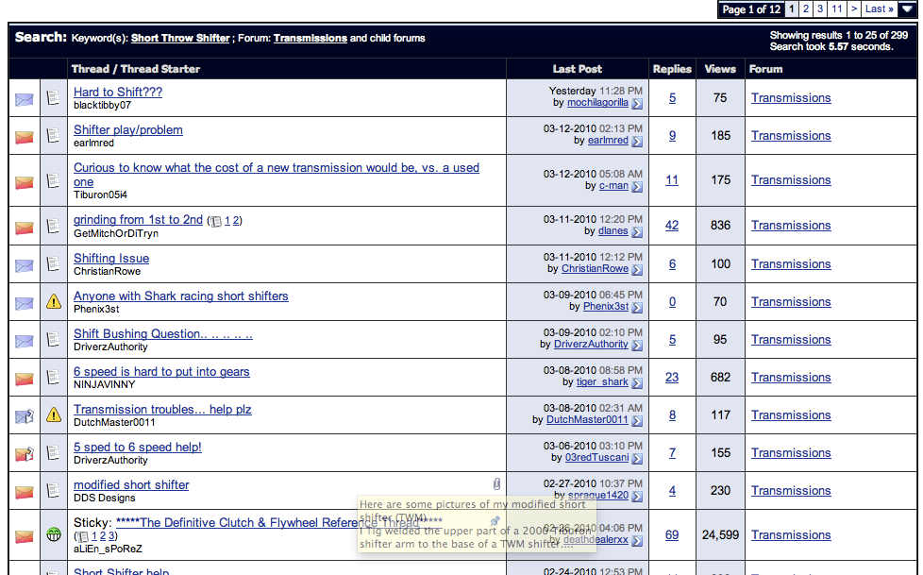Open Shifter play/problem thread
923x575 pixels.
pyautogui.click(x=128, y=129)
